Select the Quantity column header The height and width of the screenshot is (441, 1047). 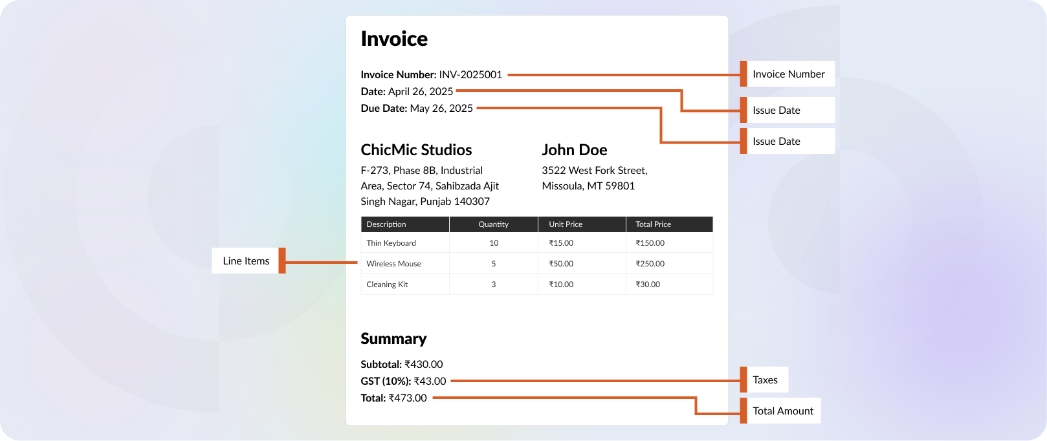(493, 224)
